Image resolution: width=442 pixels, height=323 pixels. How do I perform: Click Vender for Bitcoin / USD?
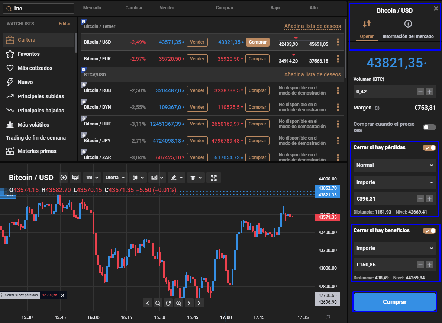tap(197, 42)
